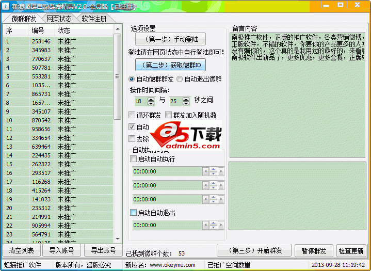The height and width of the screenshot is (271, 371).
Task: Click spin arrows of third auto-execute time field
Action: (213, 200)
